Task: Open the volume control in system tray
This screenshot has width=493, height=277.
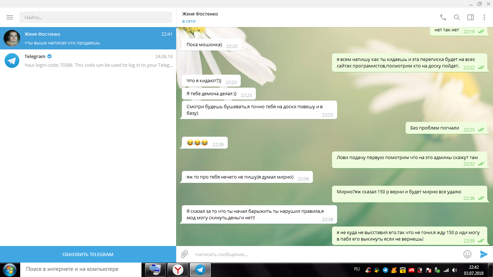Action: point(455,270)
